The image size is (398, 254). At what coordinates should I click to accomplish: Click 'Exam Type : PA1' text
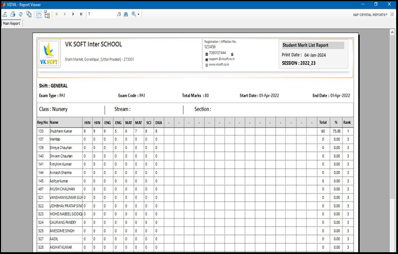tap(52, 96)
